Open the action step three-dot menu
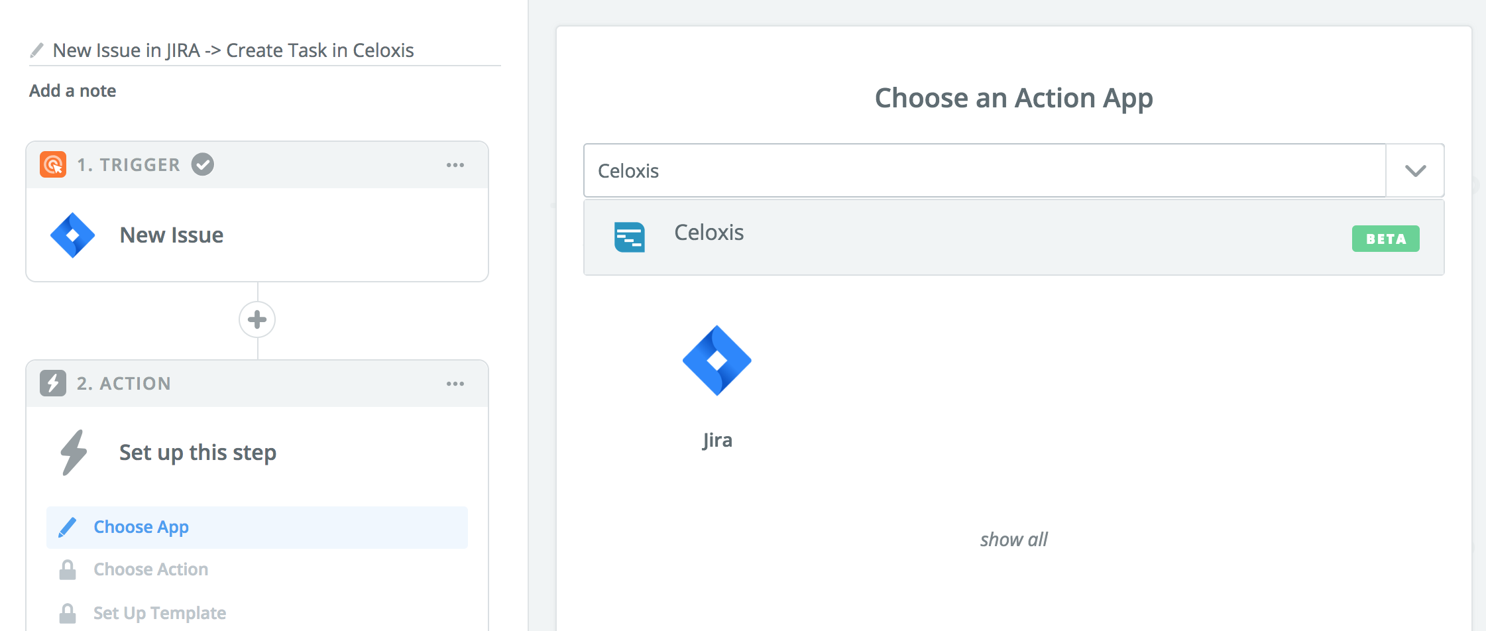 [x=455, y=384]
